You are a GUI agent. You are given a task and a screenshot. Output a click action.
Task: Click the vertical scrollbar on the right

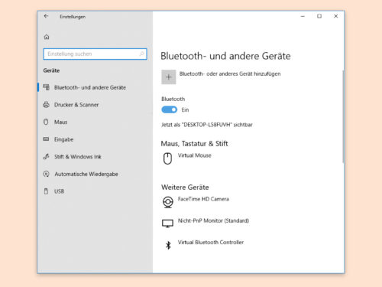tap(343, 116)
